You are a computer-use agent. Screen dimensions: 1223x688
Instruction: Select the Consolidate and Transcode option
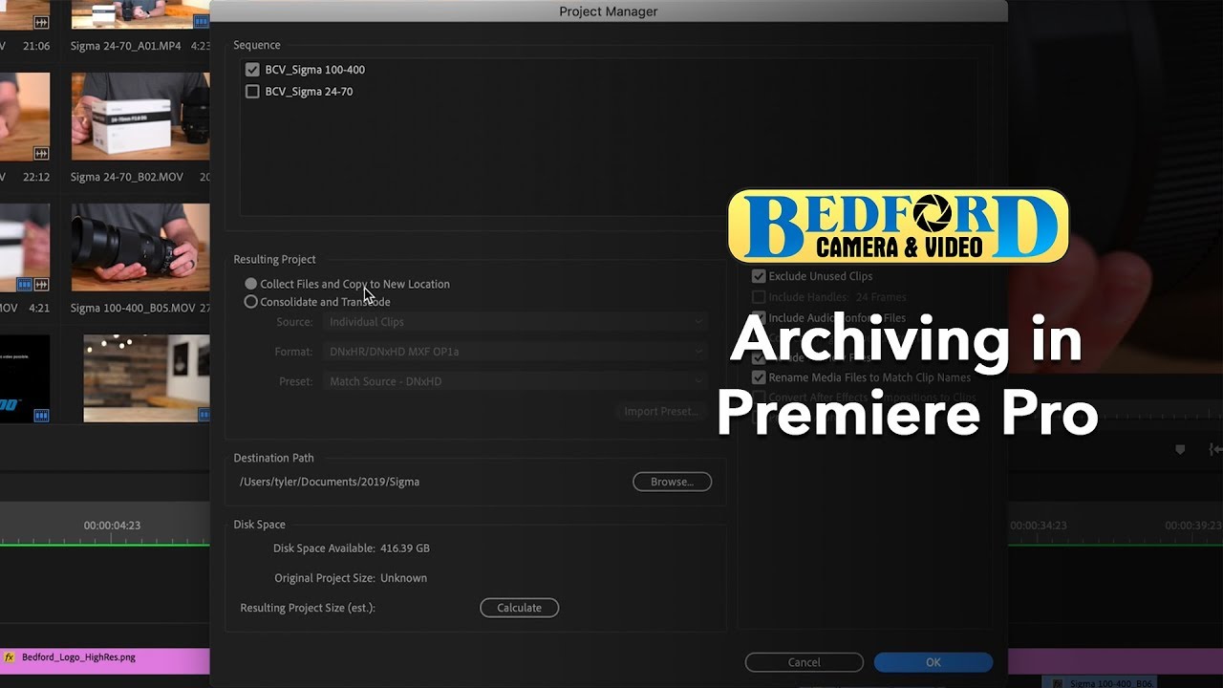(x=251, y=302)
